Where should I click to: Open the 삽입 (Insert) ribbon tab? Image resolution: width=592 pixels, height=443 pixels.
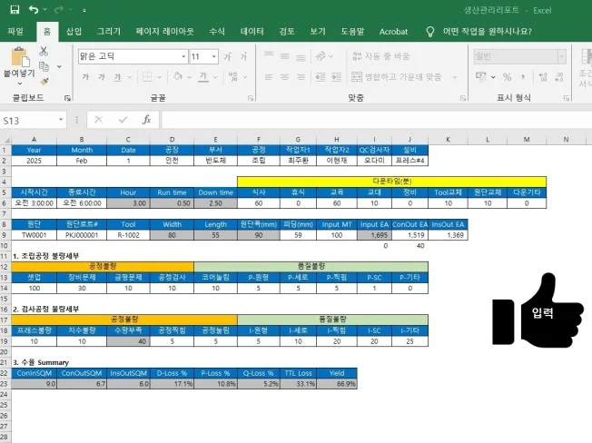click(74, 31)
